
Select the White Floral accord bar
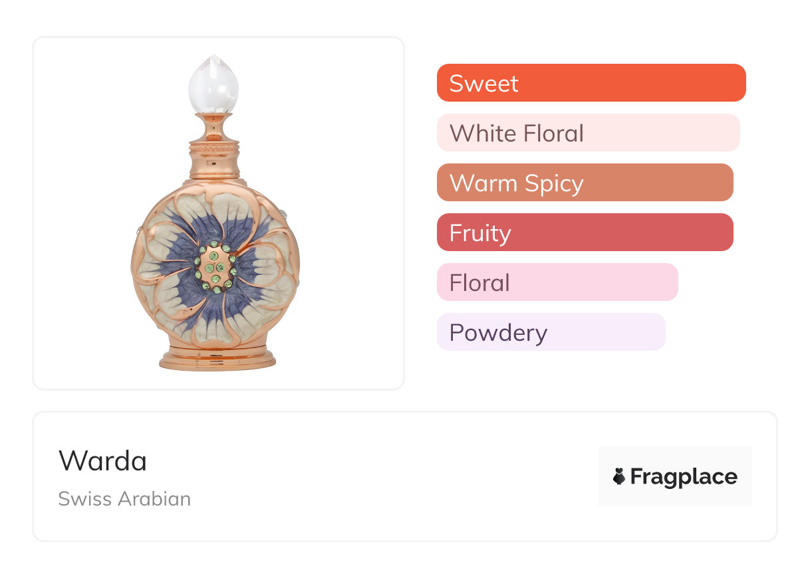point(589,133)
